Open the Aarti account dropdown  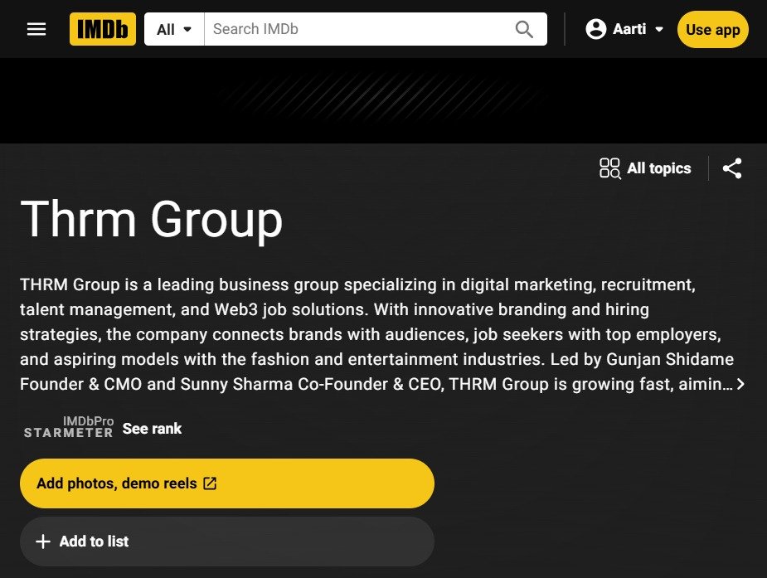click(658, 30)
